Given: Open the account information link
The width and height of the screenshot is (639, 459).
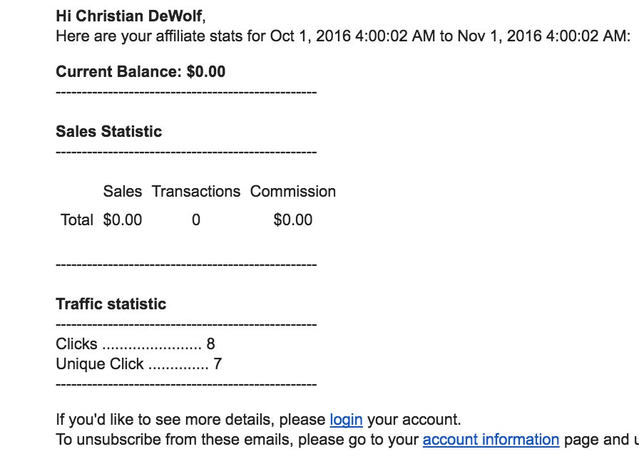Looking at the screenshot, I should (x=491, y=440).
